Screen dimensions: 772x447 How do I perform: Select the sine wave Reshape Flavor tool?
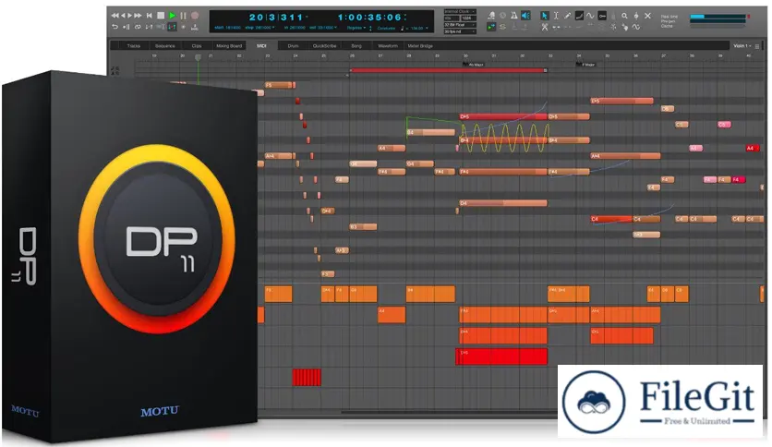pos(590,16)
